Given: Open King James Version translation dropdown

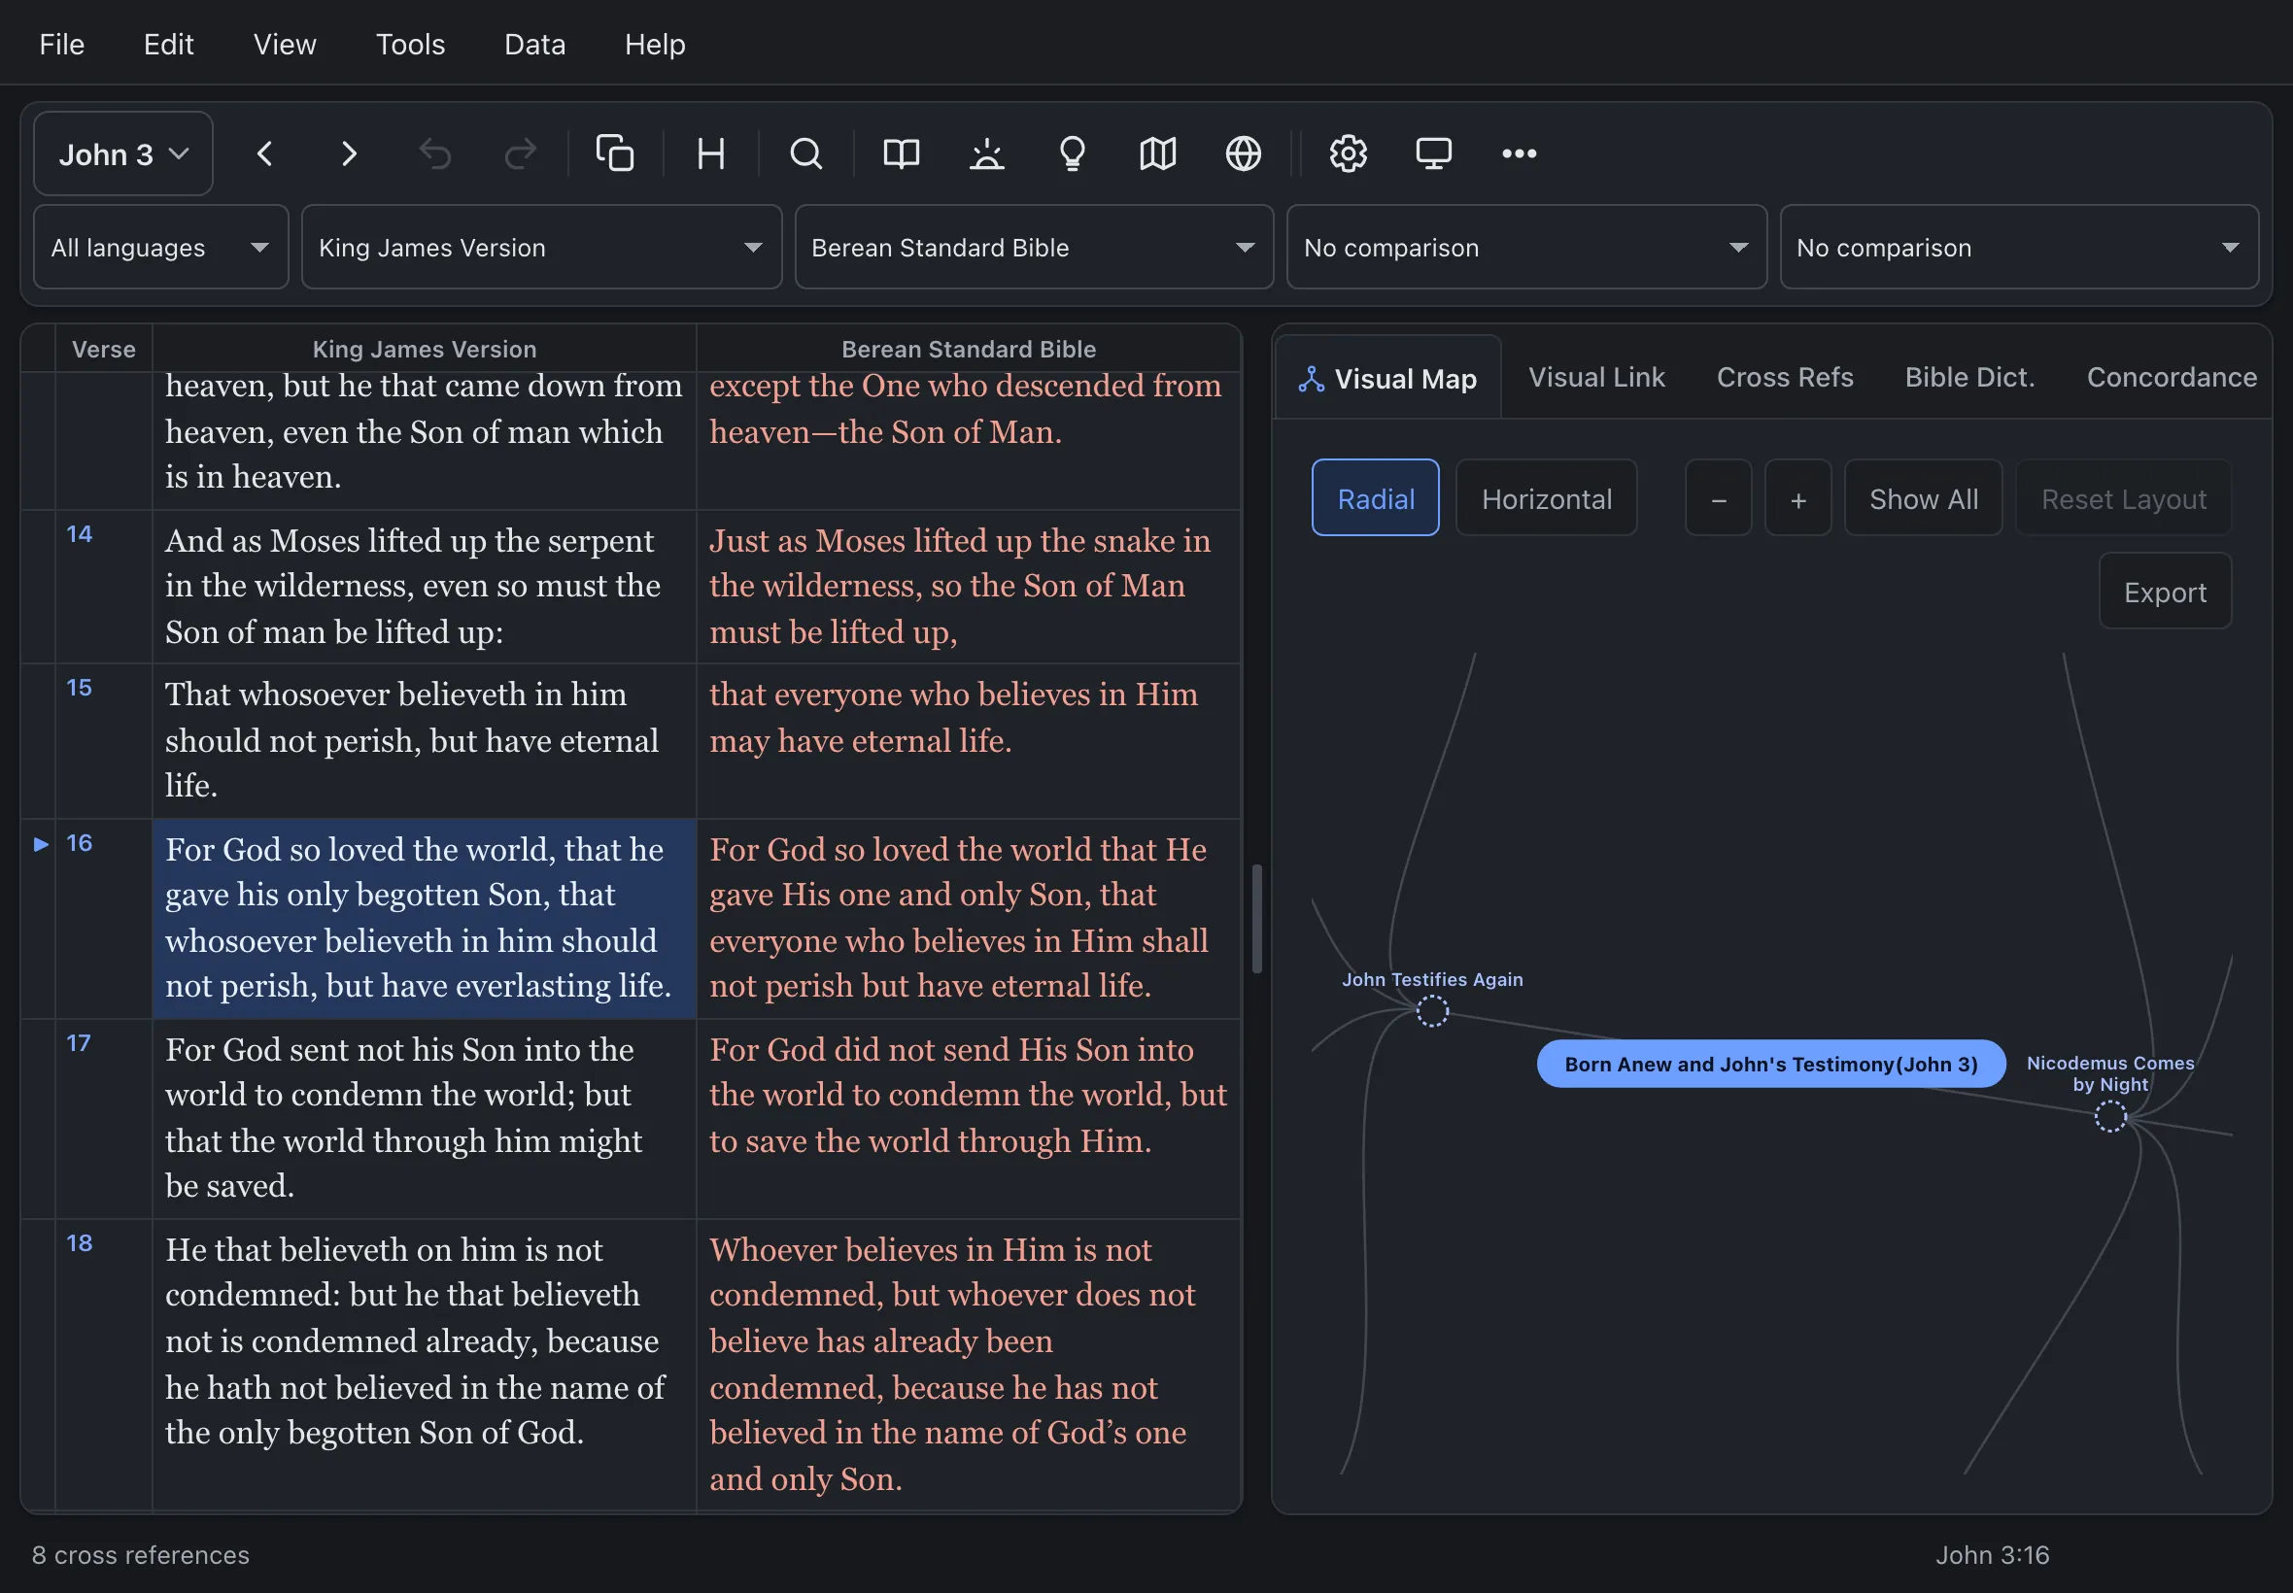Looking at the screenshot, I should click(541, 248).
